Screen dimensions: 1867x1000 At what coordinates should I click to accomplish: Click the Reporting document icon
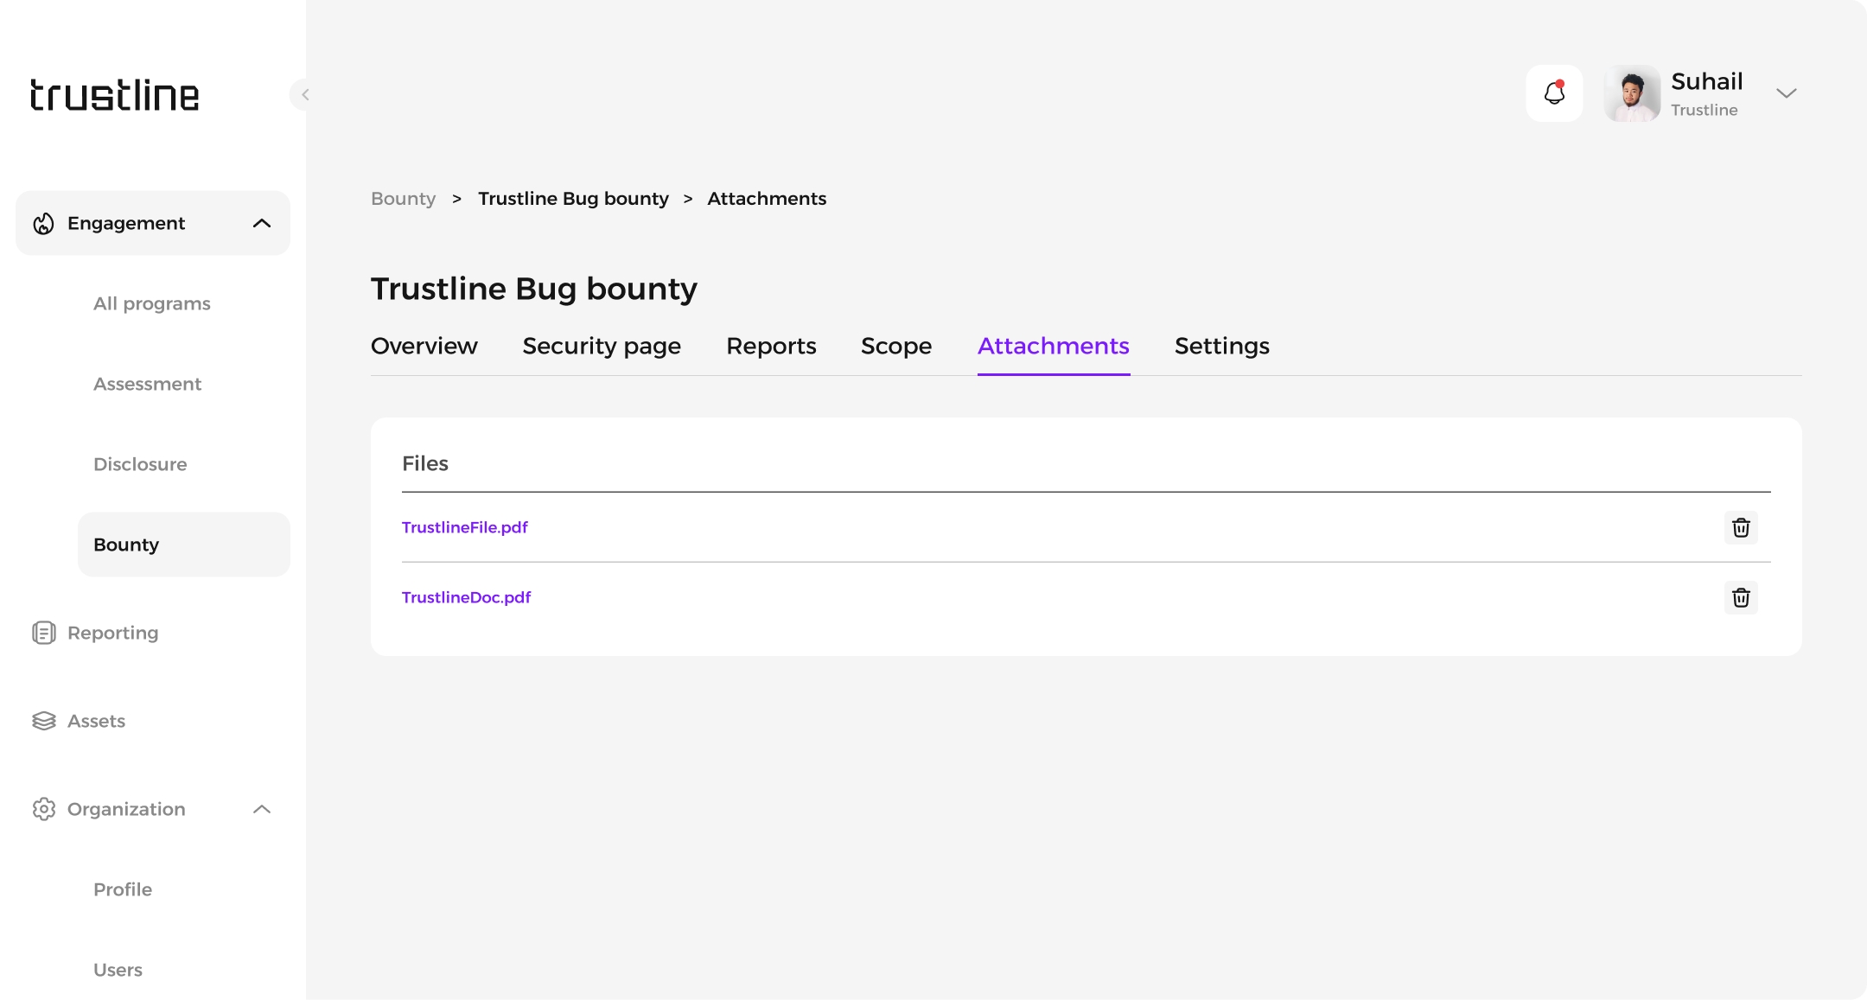43,633
